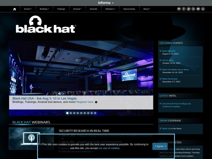212x159 pixels.
Task: Select the ninth carousel slide dot
Action: pos(95,113)
